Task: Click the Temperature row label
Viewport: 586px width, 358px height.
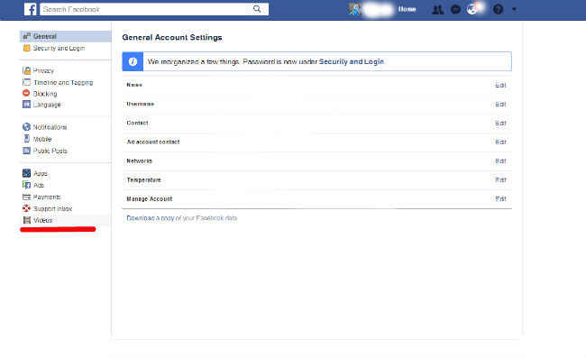Action: (143, 180)
